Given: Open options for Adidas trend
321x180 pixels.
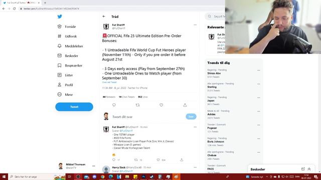Looking at the screenshot, I should click(x=259, y=111).
